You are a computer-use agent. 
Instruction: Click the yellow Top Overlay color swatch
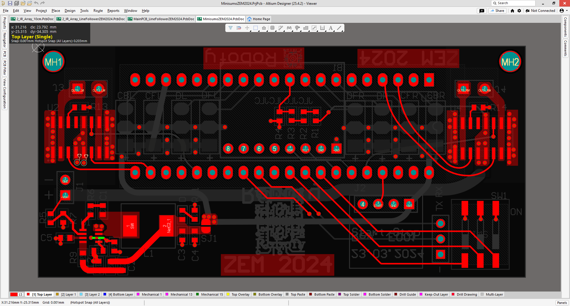click(x=228, y=294)
